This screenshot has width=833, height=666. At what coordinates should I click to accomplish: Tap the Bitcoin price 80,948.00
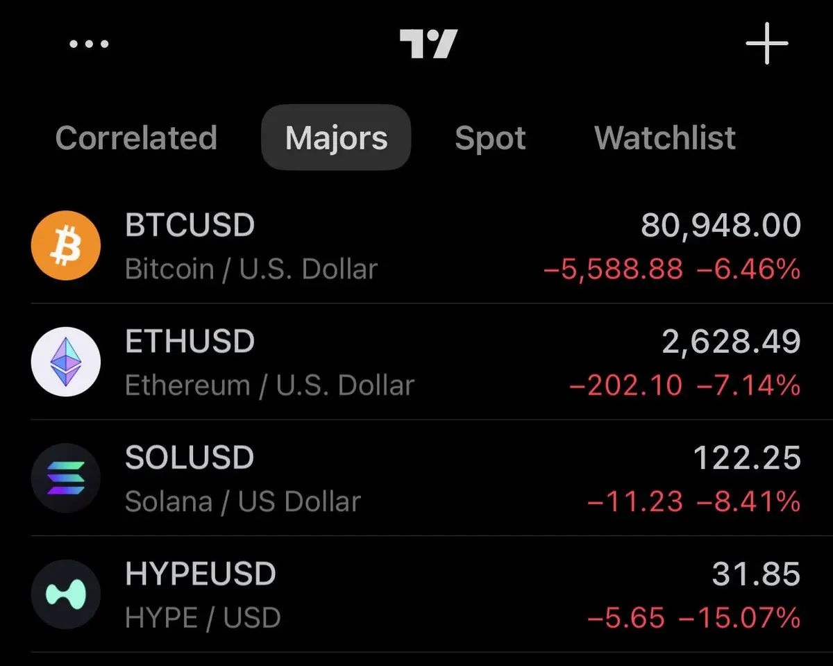pyautogui.click(x=721, y=226)
